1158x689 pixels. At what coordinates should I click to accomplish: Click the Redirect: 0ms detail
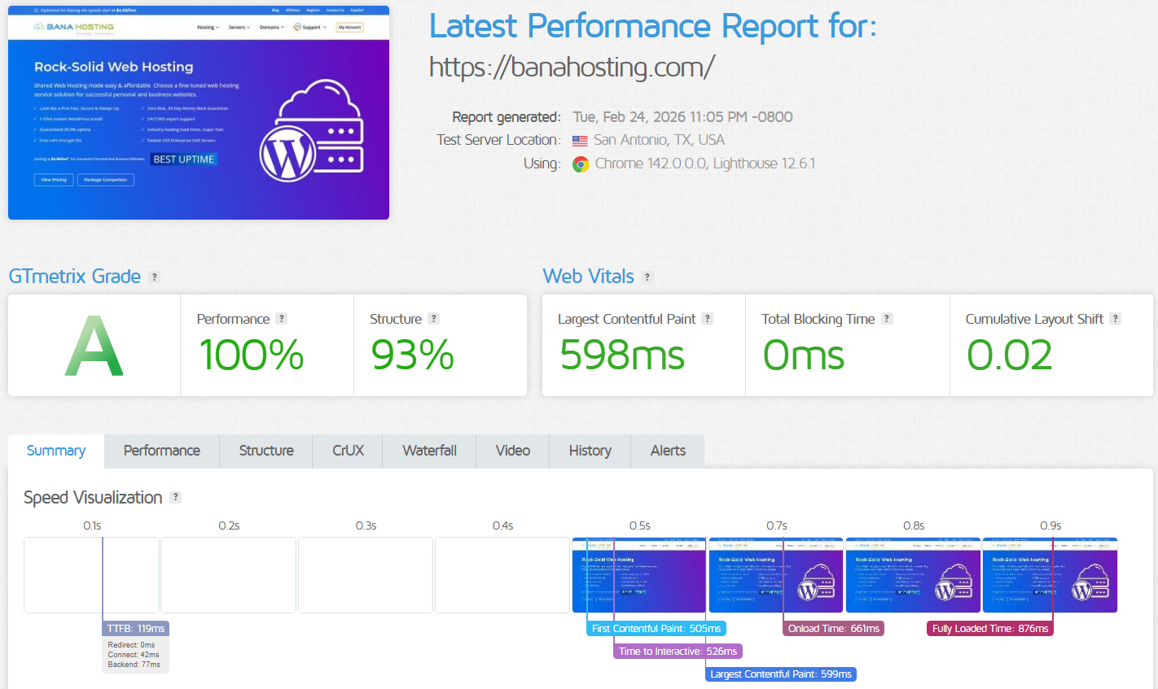pyautogui.click(x=131, y=645)
